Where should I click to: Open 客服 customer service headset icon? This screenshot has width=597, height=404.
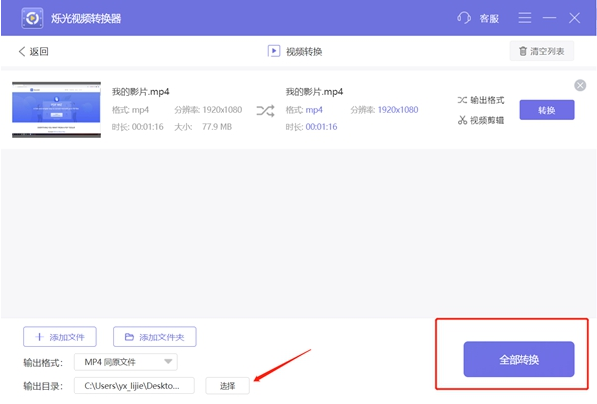pos(464,18)
